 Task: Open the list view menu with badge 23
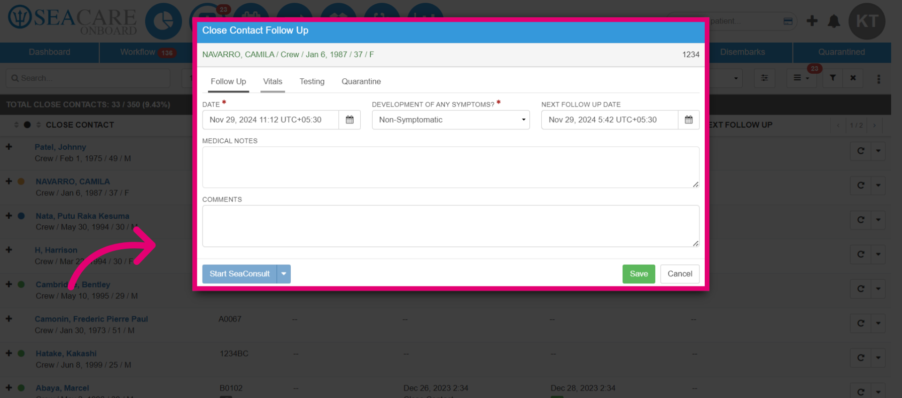pos(801,78)
